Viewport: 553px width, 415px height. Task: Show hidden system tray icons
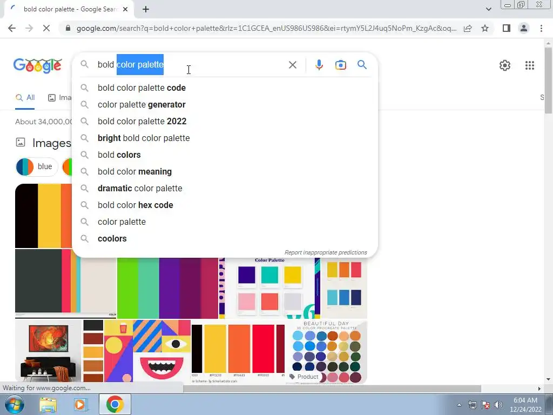(x=459, y=405)
